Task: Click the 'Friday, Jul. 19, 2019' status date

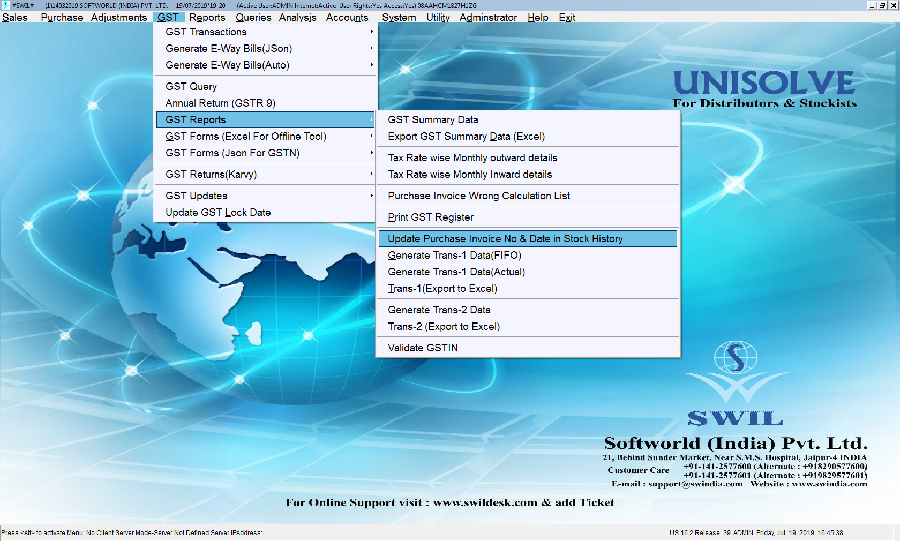Action: (785, 533)
